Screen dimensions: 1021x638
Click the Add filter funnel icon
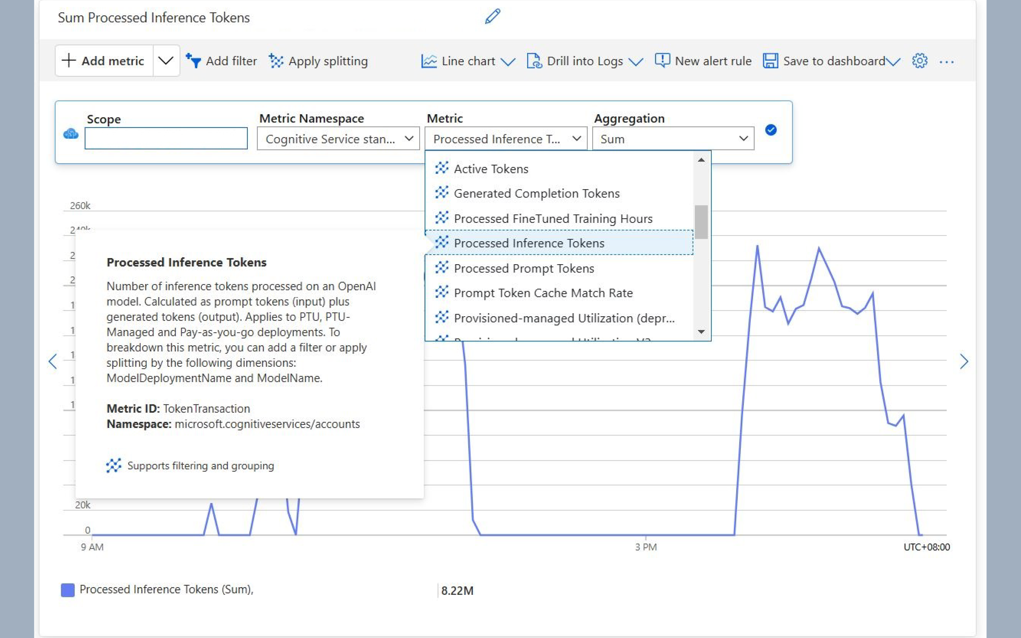pos(193,61)
